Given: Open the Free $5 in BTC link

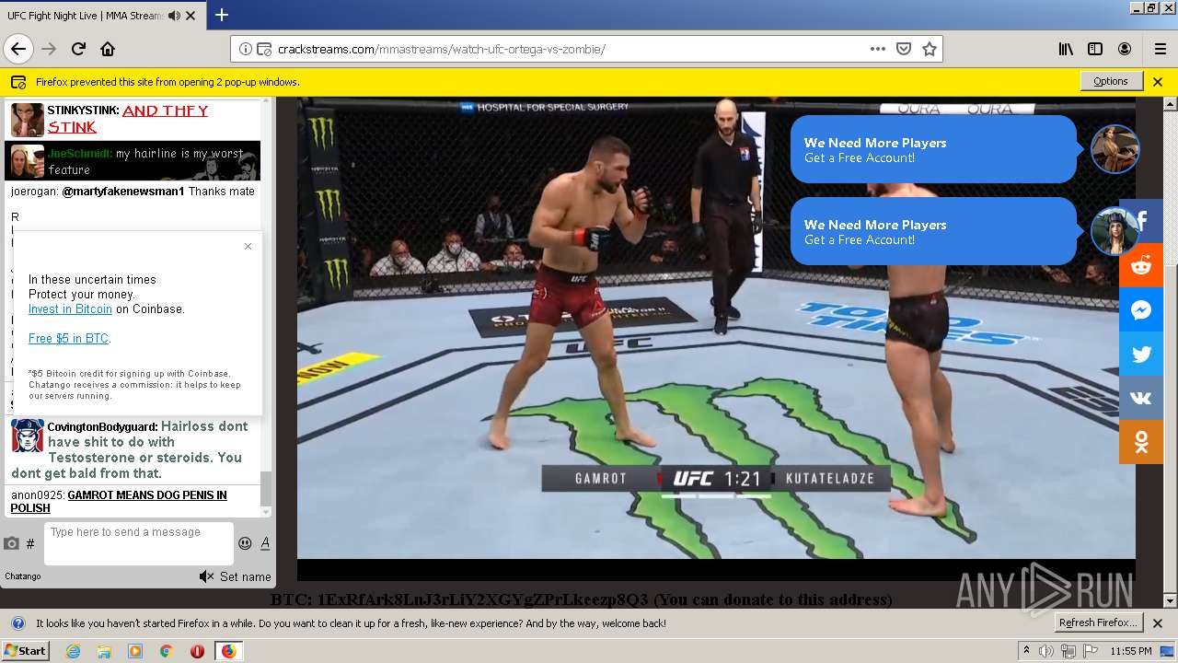Looking at the screenshot, I should click(68, 339).
